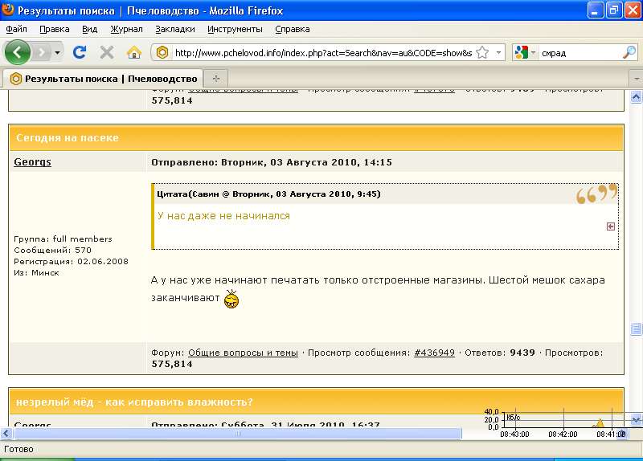Open a new tab with plus button

click(215, 79)
